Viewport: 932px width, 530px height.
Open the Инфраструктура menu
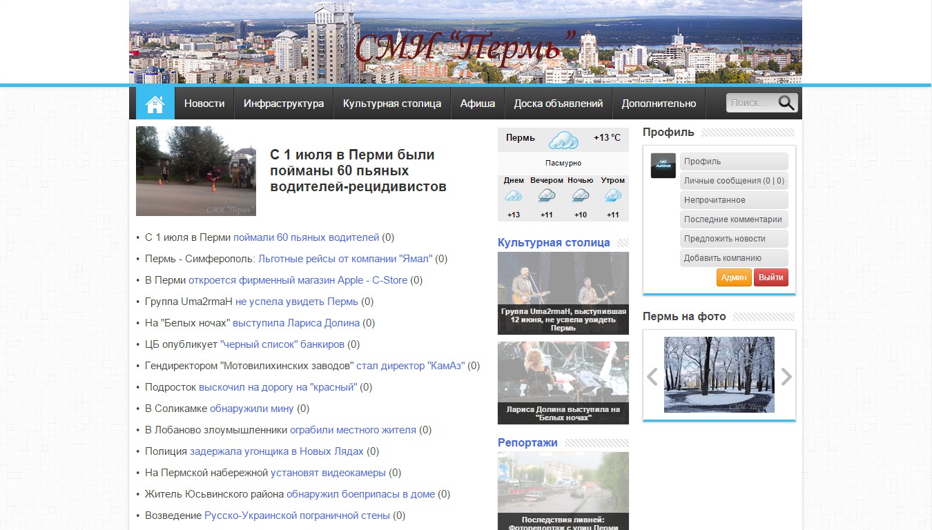pyautogui.click(x=284, y=104)
